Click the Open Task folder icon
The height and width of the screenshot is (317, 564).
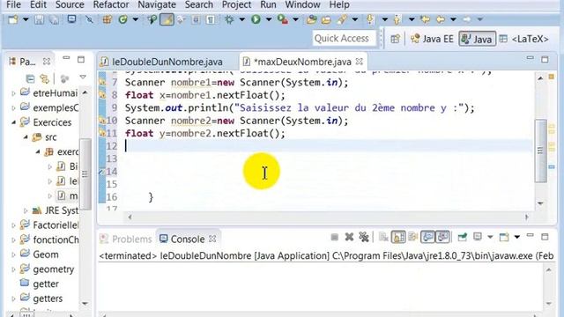pyautogui.click(x=326, y=19)
